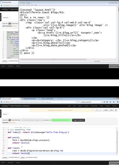The image size is (119, 165).
Task: Open the bookmarks list clipboard icon
Action: [x=107, y=102]
